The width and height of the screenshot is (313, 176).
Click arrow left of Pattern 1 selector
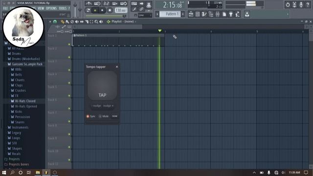pyautogui.click(x=157, y=14)
